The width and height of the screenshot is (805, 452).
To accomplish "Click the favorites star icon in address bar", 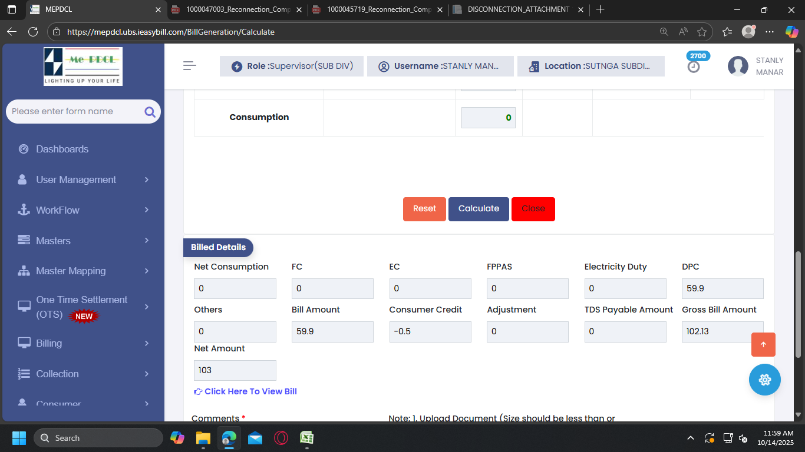I will click(x=702, y=32).
